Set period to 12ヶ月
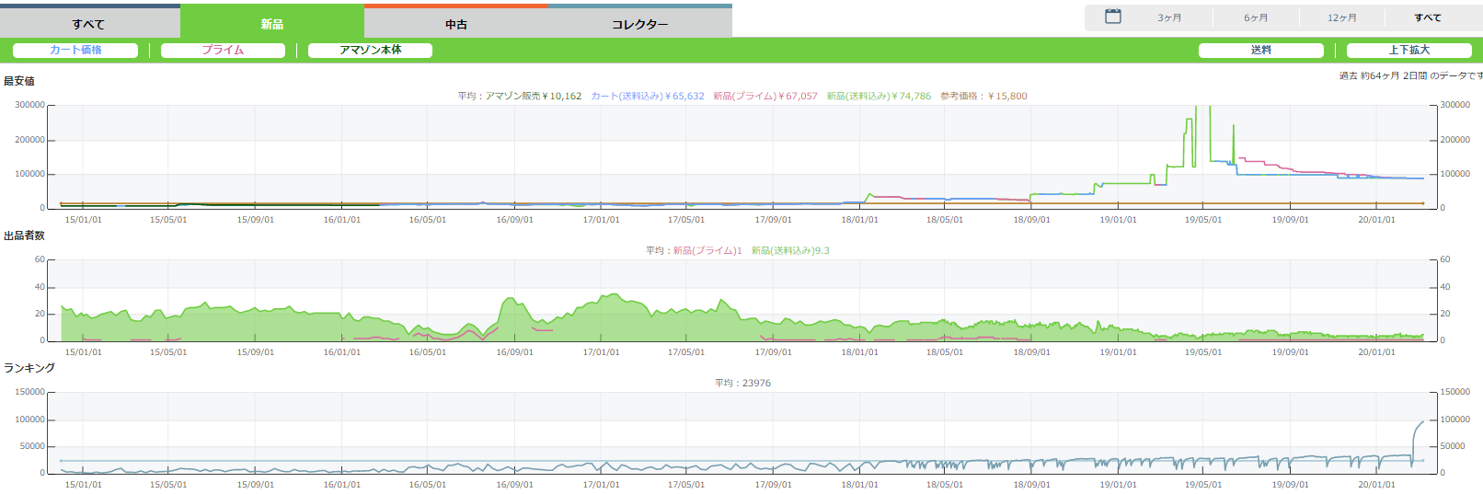1483x494 pixels. pyautogui.click(x=1341, y=17)
